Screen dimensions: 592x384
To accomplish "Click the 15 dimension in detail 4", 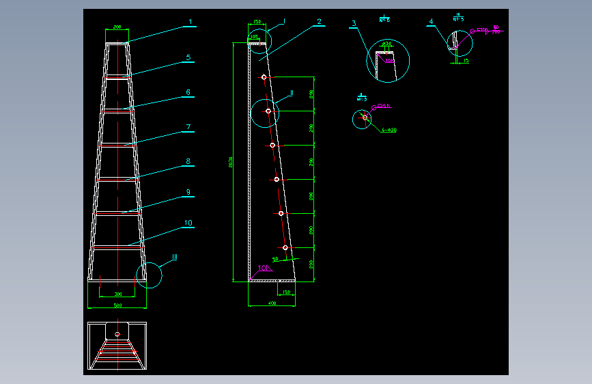I will tap(466, 61).
